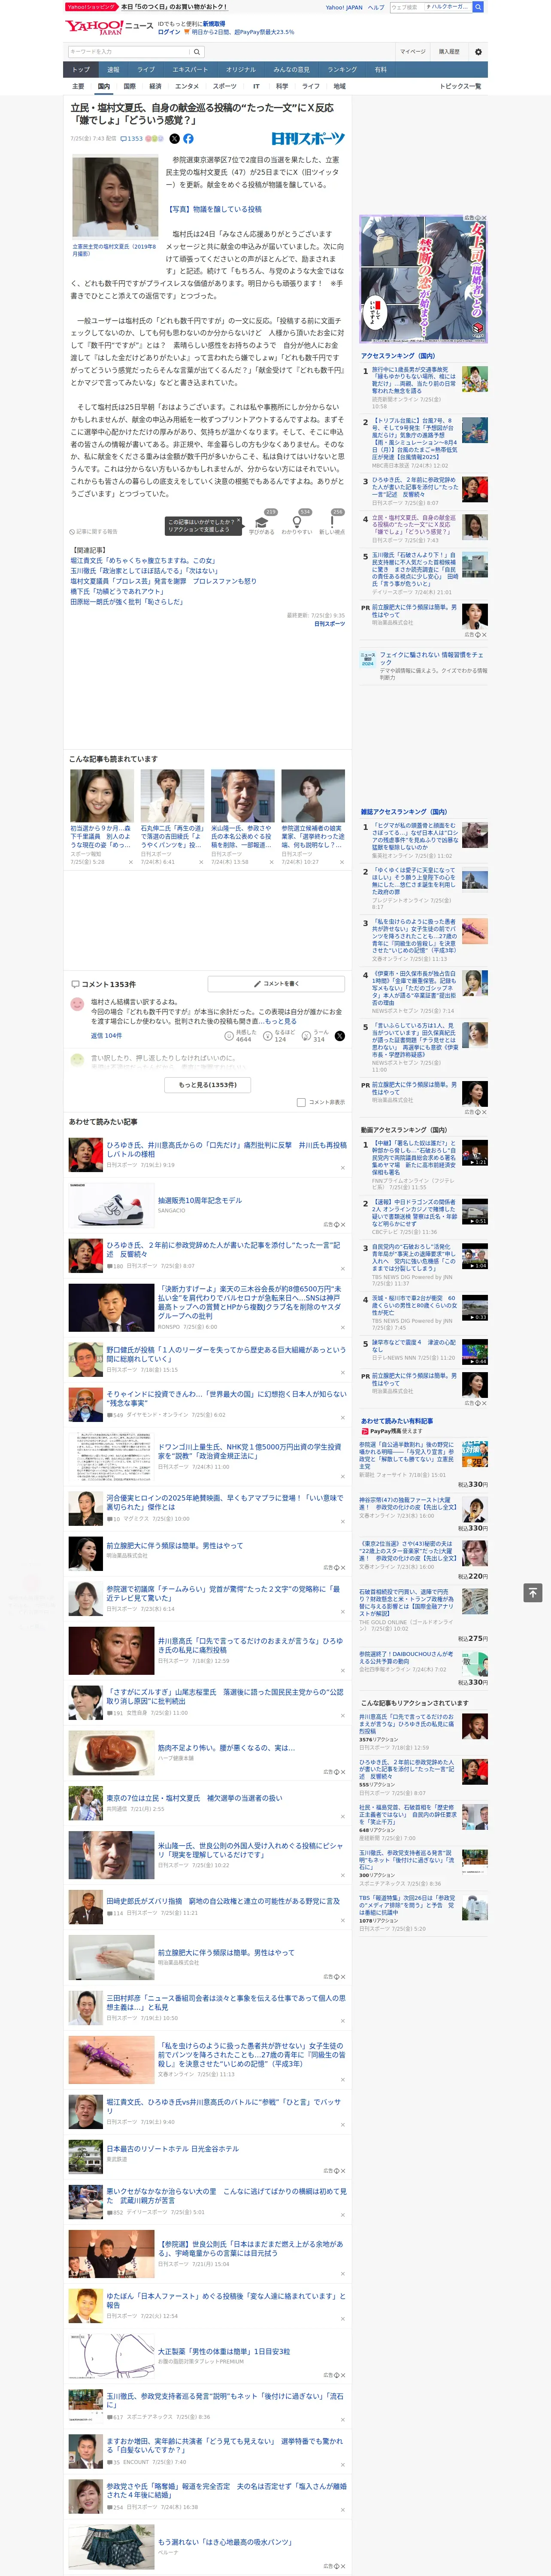Open the みんなの意見 navigation tab
The height and width of the screenshot is (2576, 551).
(x=291, y=69)
